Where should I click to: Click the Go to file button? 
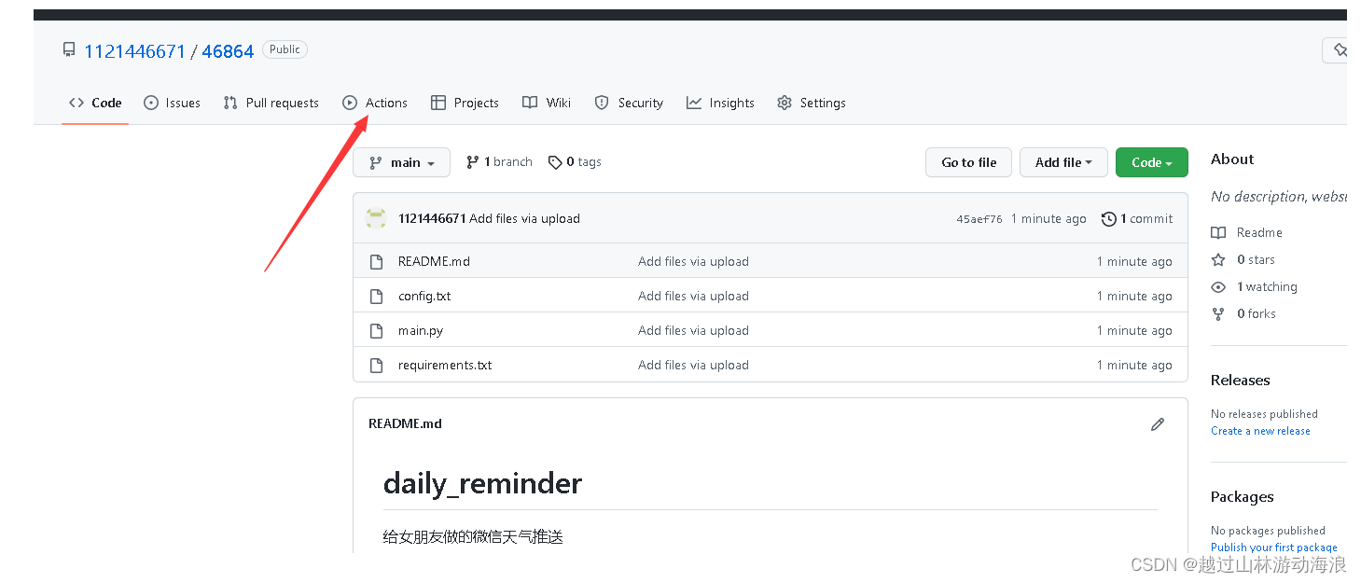click(x=969, y=162)
